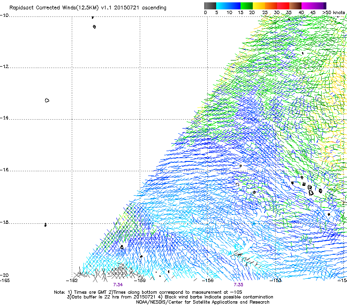Click the "20" legend label under the color bar
The height and width of the screenshot is (305, 347).
(x=252, y=13)
